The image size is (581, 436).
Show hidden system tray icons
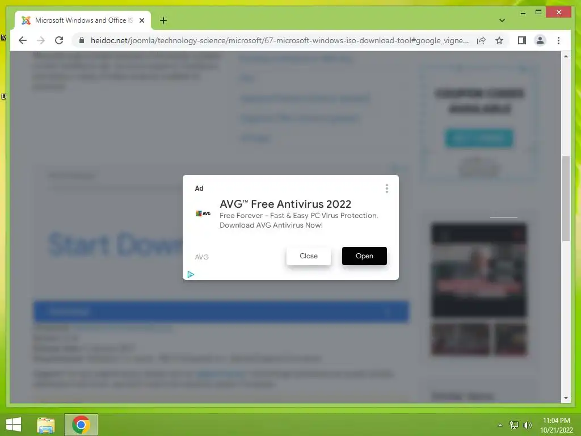click(x=500, y=425)
